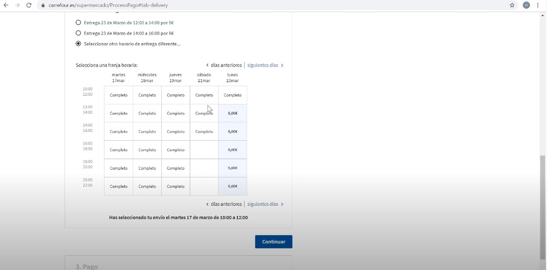Open the browser profile avatar
This screenshot has height=270, width=547.
click(526, 5)
